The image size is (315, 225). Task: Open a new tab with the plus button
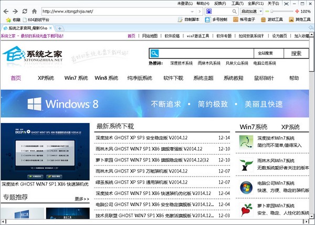coord(60,28)
